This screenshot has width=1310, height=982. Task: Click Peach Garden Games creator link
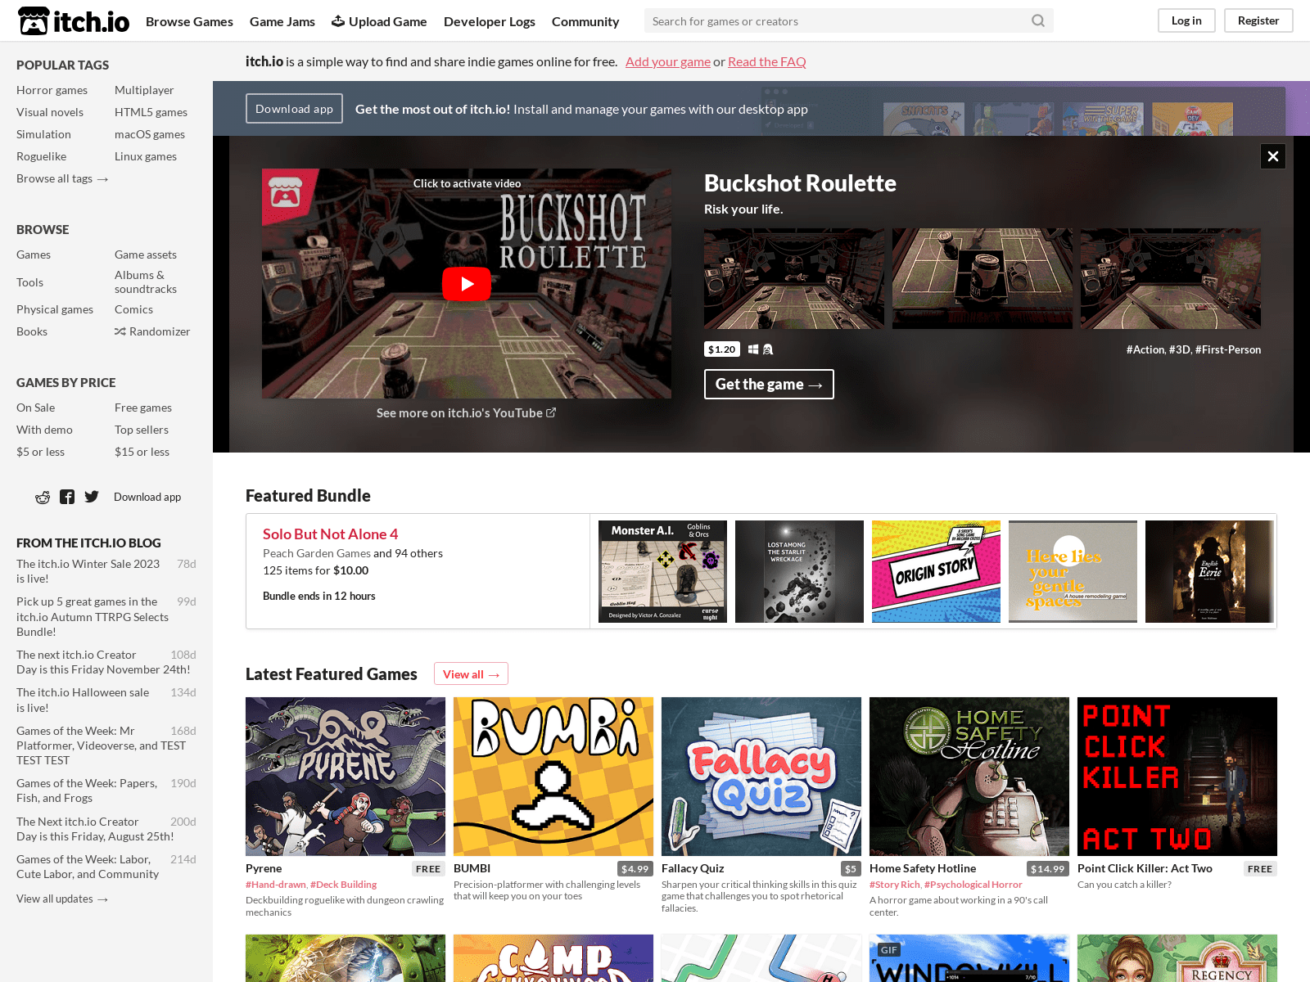click(317, 553)
